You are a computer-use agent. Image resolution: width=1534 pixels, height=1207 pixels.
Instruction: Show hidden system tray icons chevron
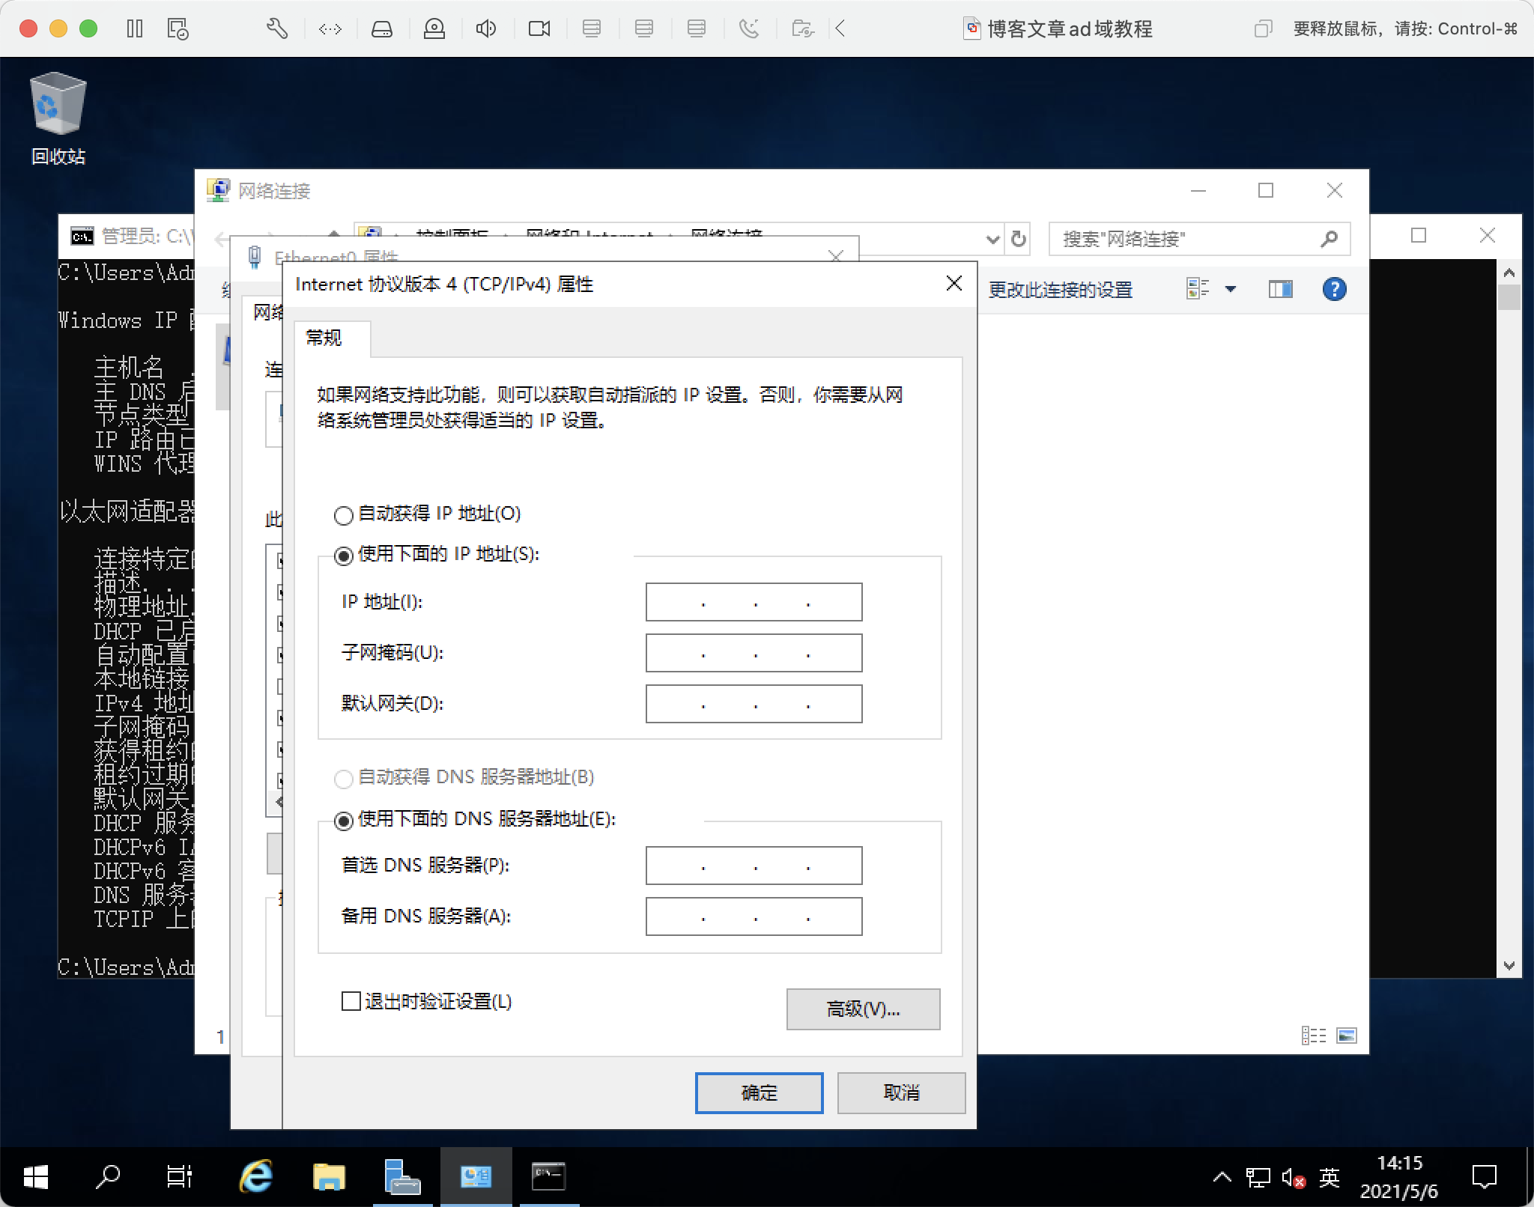point(1222,1177)
